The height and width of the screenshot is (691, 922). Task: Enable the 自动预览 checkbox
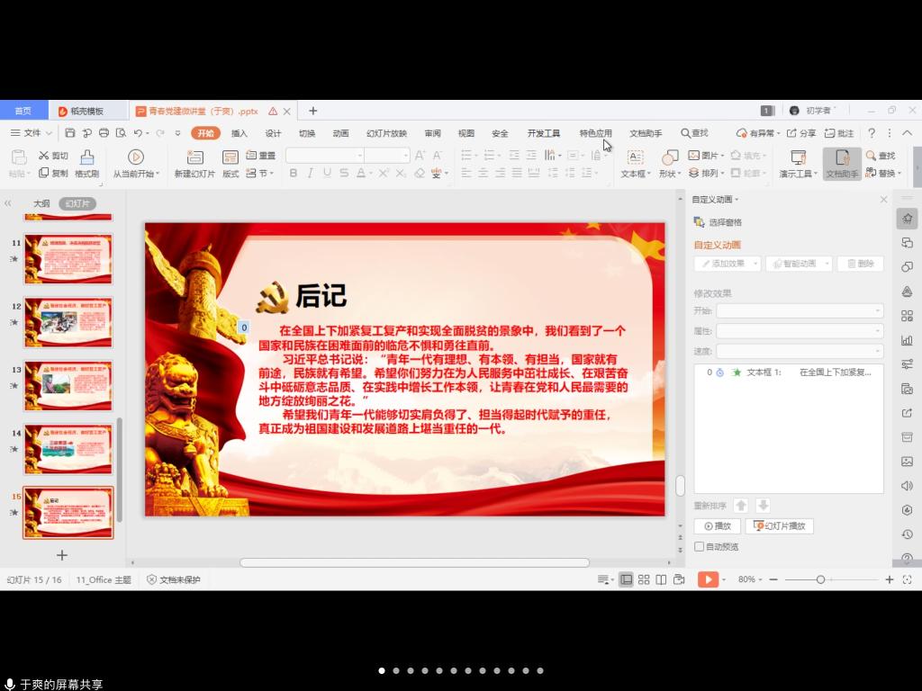click(699, 546)
